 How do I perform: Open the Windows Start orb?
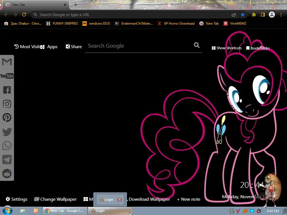pos(7,211)
